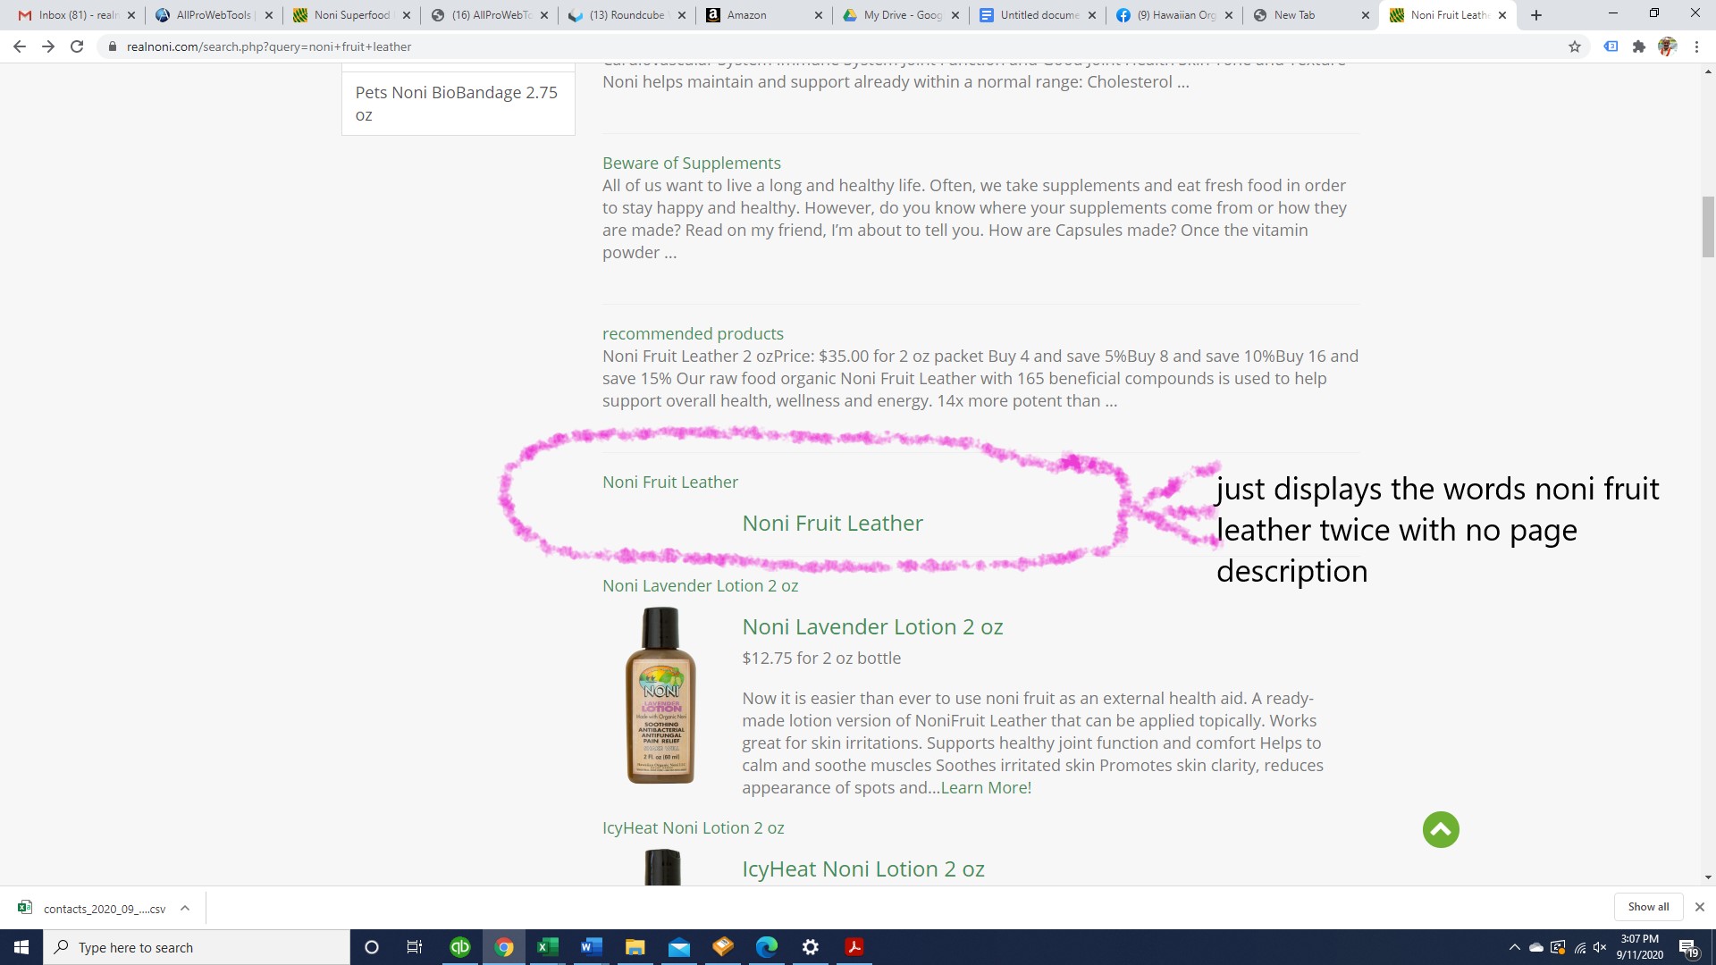Click page vertical scrollbar thumb
1716x965 pixels.
[1708, 227]
